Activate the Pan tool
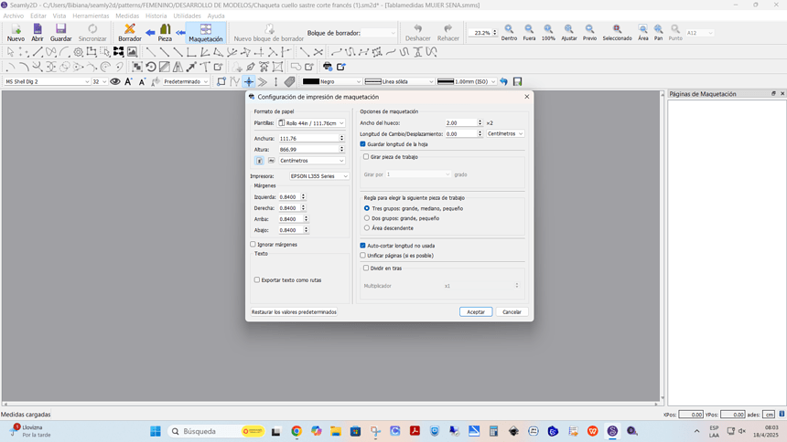This screenshot has width=787, height=442. coord(658,33)
